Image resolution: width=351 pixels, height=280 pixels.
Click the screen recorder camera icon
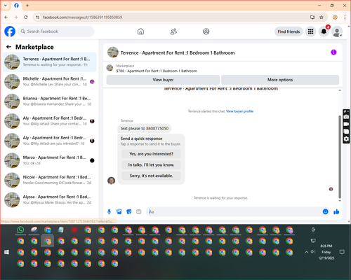[346, 117]
